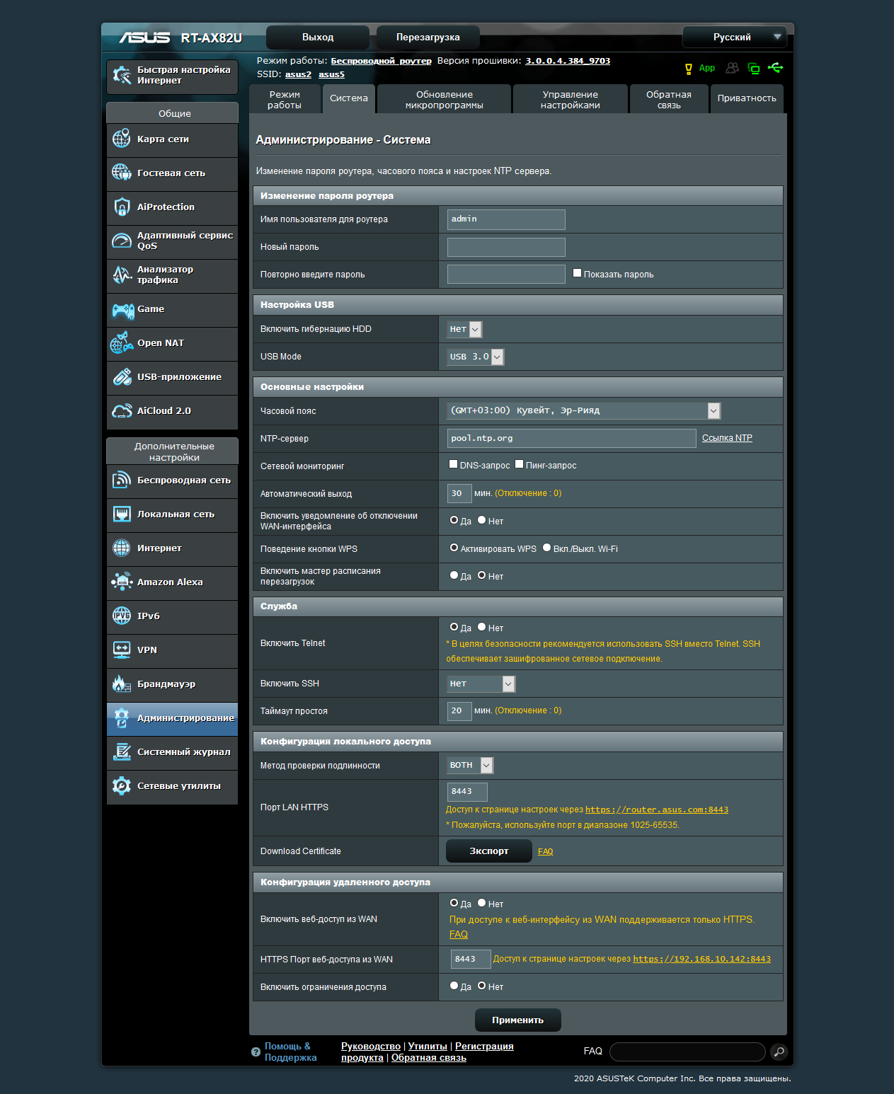Image resolution: width=894 pixels, height=1094 pixels.
Task: Open Интернет globe icon
Action: click(x=122, y=548)
